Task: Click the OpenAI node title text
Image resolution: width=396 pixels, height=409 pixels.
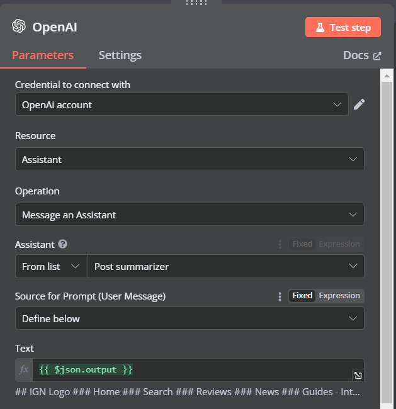Action: click(55, 27)
